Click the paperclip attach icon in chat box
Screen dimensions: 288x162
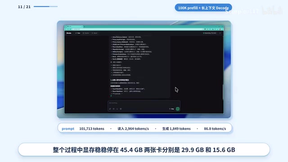coord(110,109)
